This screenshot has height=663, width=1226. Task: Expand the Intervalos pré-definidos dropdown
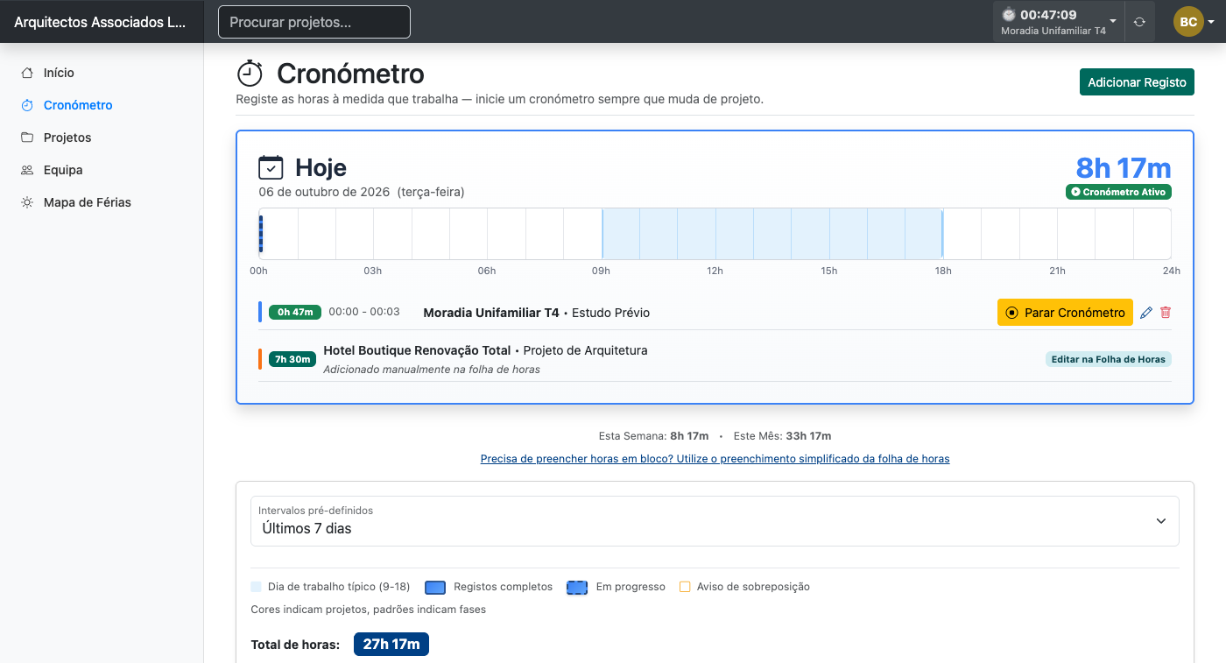[x=715, y=521]
